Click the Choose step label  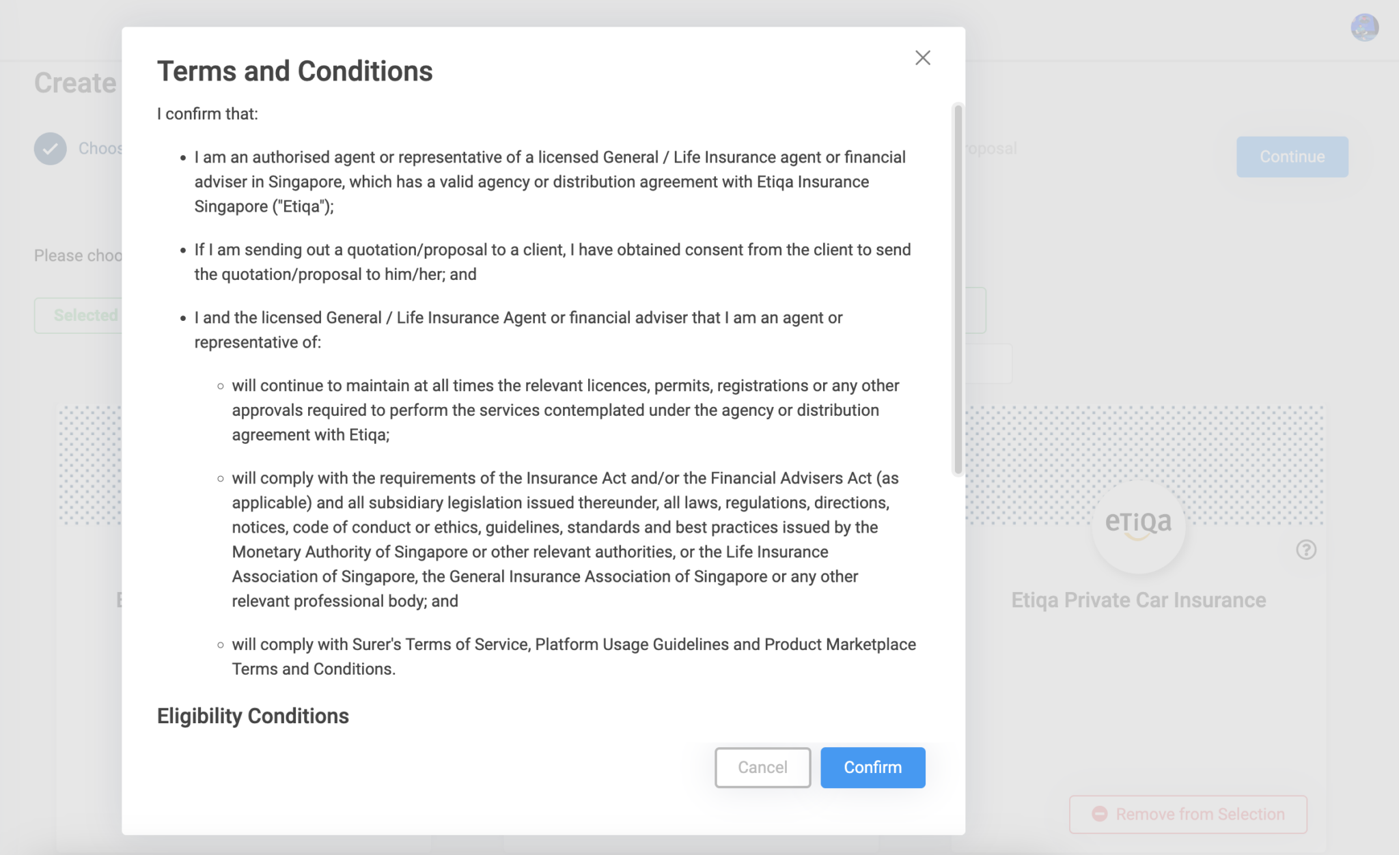[x=100, y=149]
